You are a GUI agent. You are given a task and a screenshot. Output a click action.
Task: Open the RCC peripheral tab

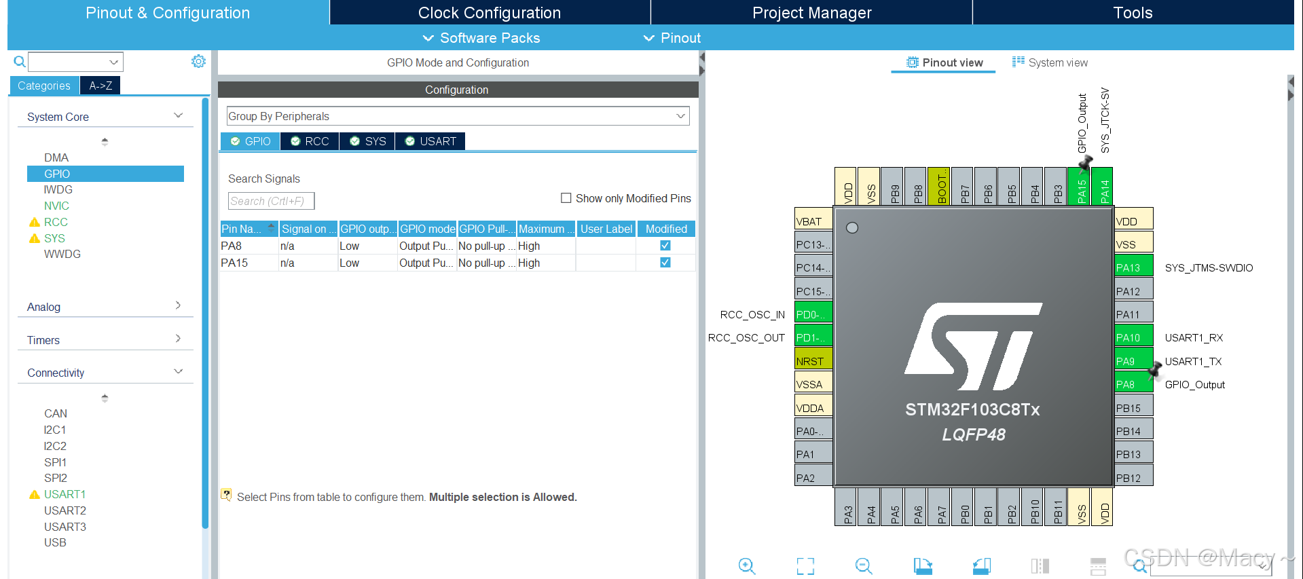point(310,141)
